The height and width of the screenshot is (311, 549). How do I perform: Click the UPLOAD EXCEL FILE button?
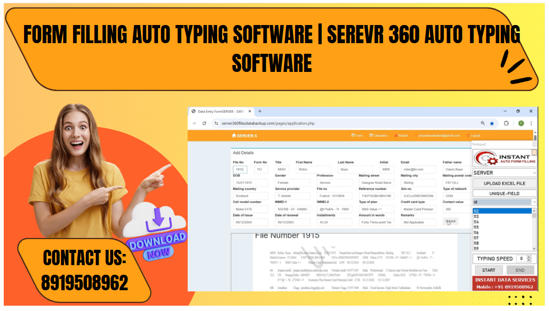click(x=504, y=183)
